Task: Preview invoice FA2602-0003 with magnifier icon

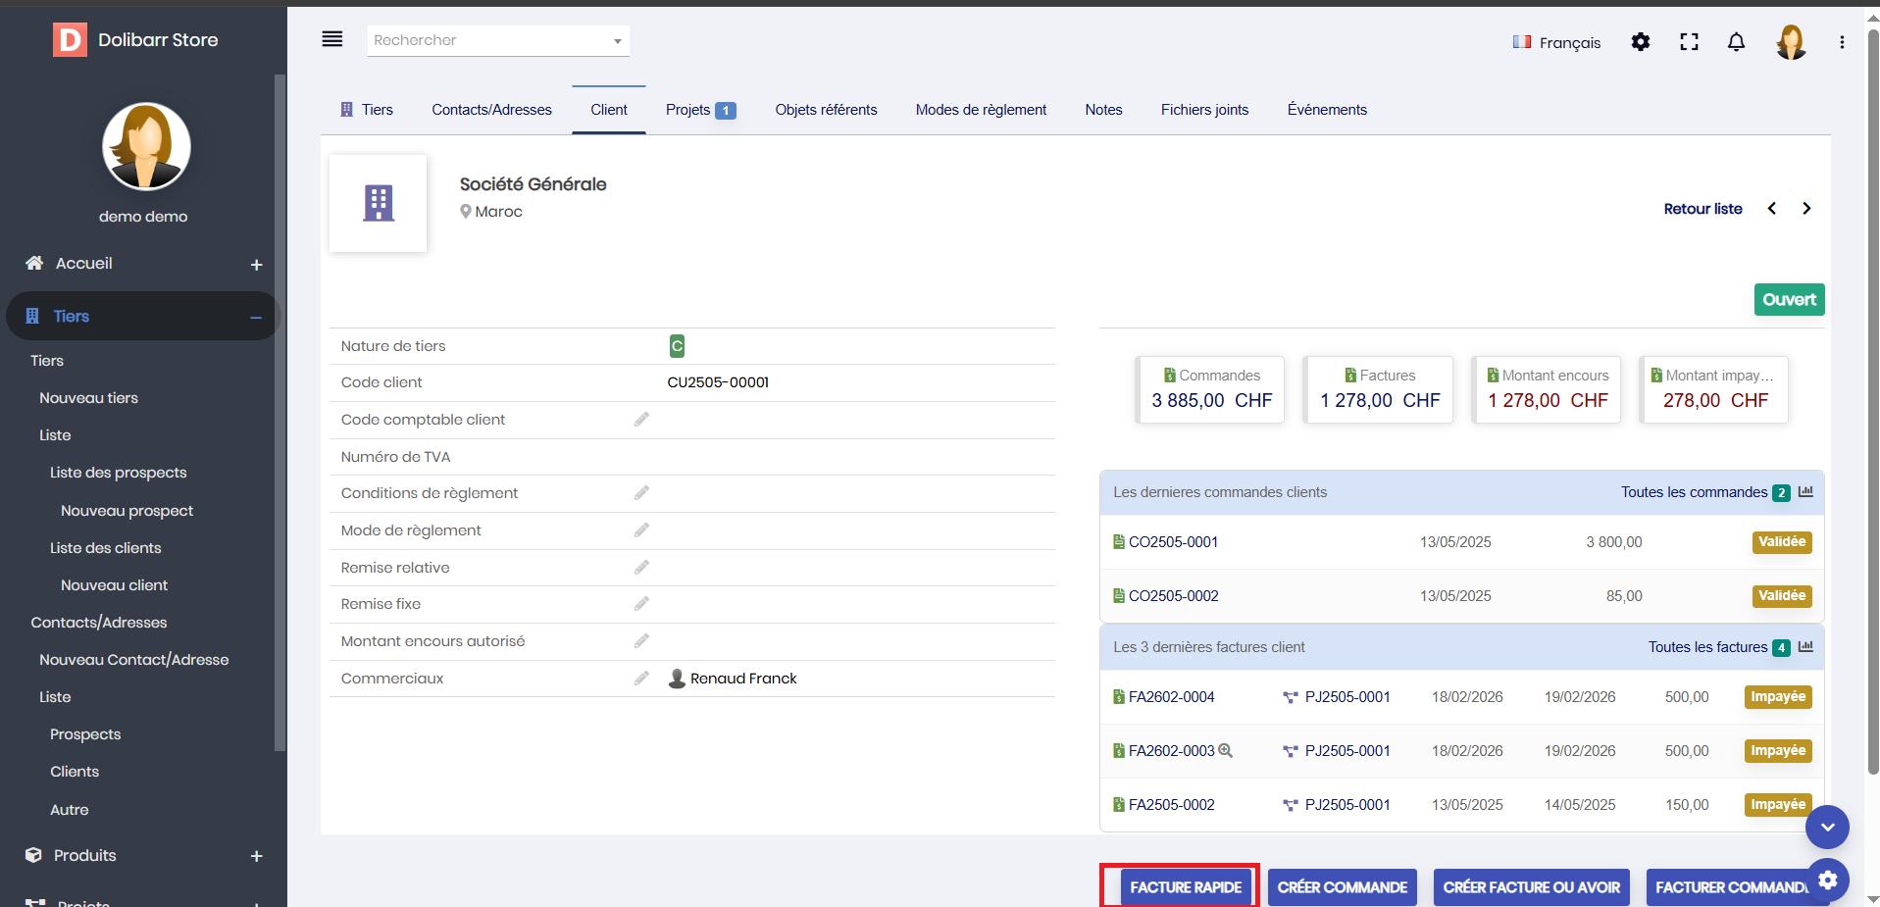Action: (x=1225, y=751)
